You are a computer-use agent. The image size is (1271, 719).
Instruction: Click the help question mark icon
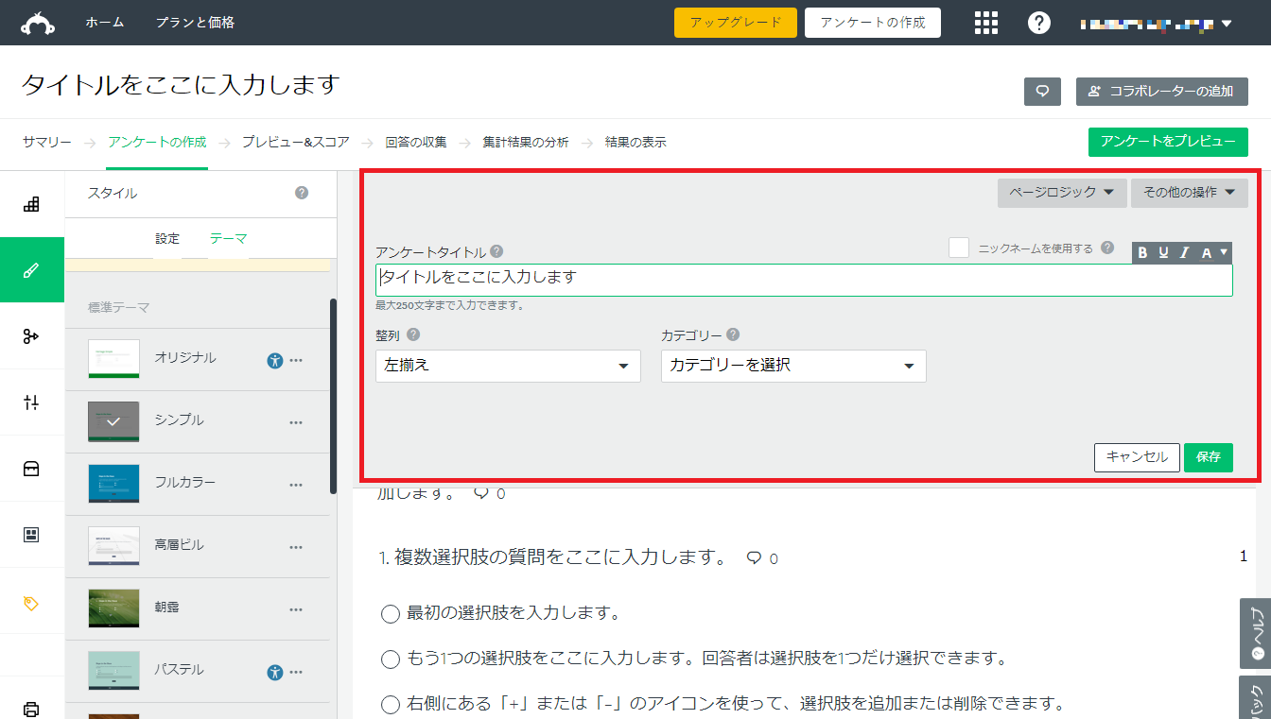coord(1039,23)
